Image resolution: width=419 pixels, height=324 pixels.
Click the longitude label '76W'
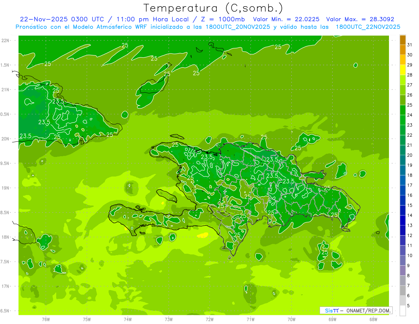coord(46,319)
